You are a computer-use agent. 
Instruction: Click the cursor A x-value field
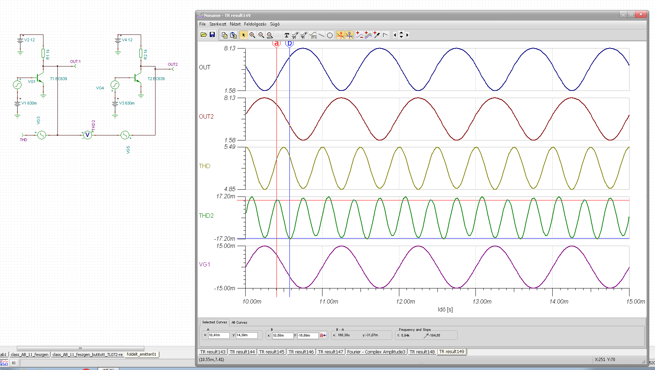219,335
